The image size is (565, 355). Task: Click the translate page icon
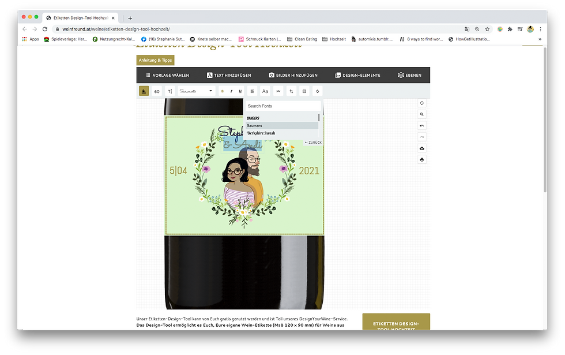466,29
